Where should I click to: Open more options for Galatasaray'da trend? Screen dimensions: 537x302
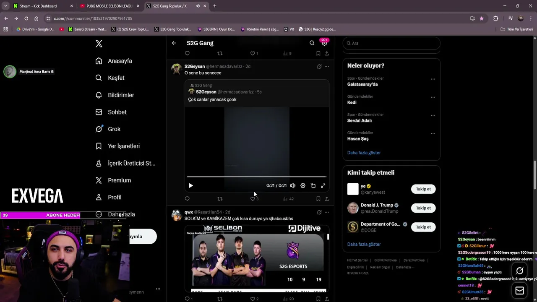pos(433,79)
